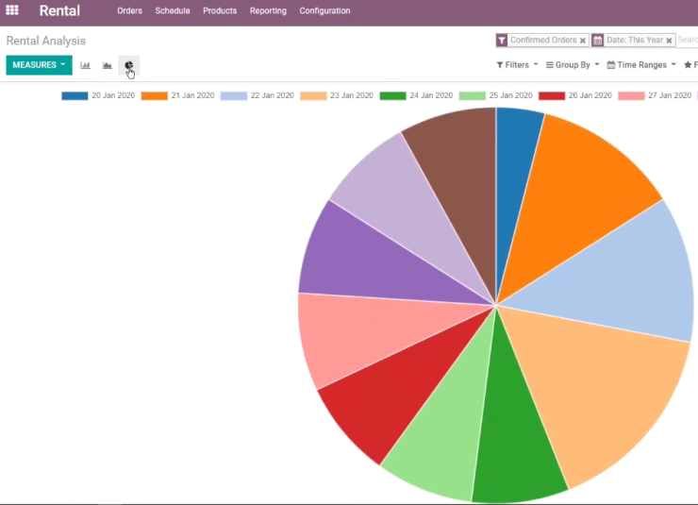
Task: Click the Rental app title
Action: tap(59, 10)
